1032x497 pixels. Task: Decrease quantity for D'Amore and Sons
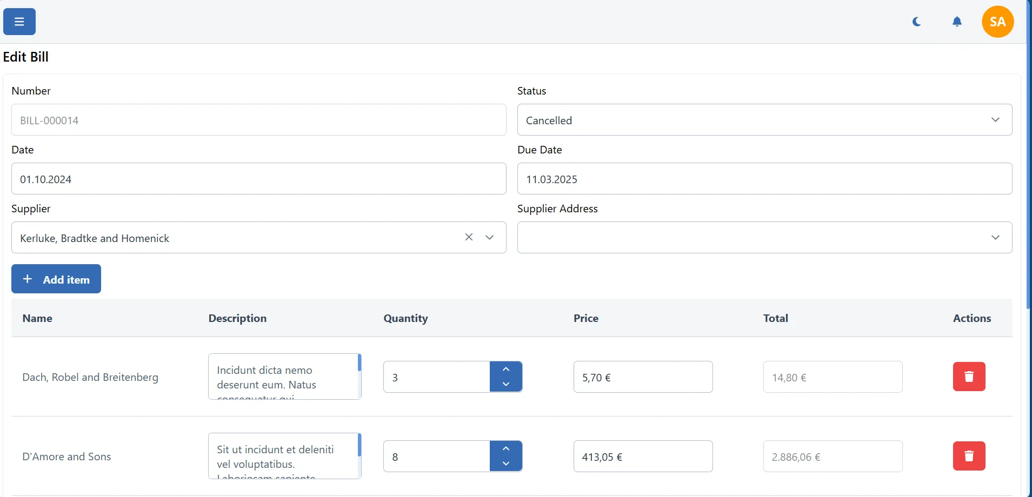pos(506,464)
